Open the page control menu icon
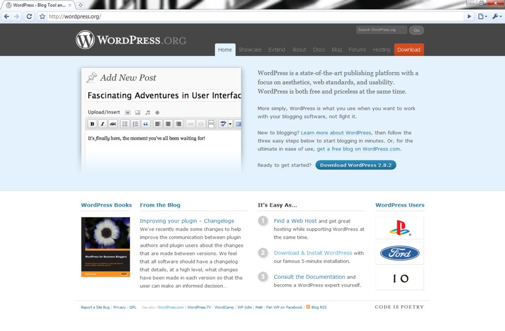 pyautogui.click(x=482, y=16)
